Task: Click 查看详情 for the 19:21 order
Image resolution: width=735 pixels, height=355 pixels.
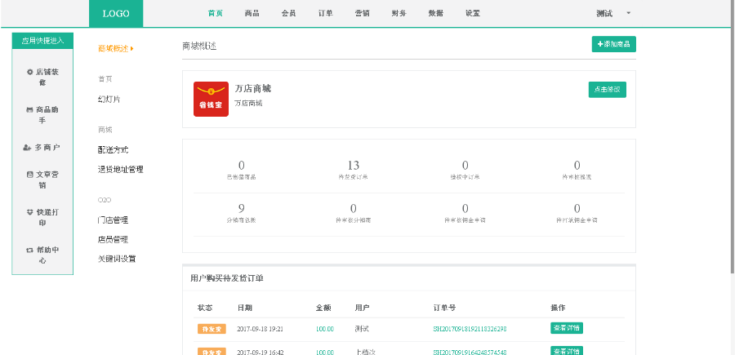Action: pos(566,328)
